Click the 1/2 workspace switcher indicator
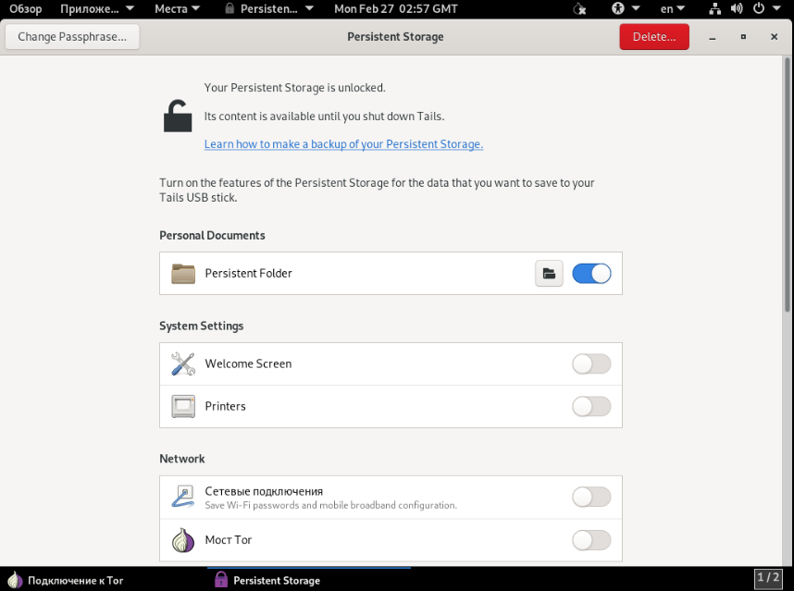 768,579
